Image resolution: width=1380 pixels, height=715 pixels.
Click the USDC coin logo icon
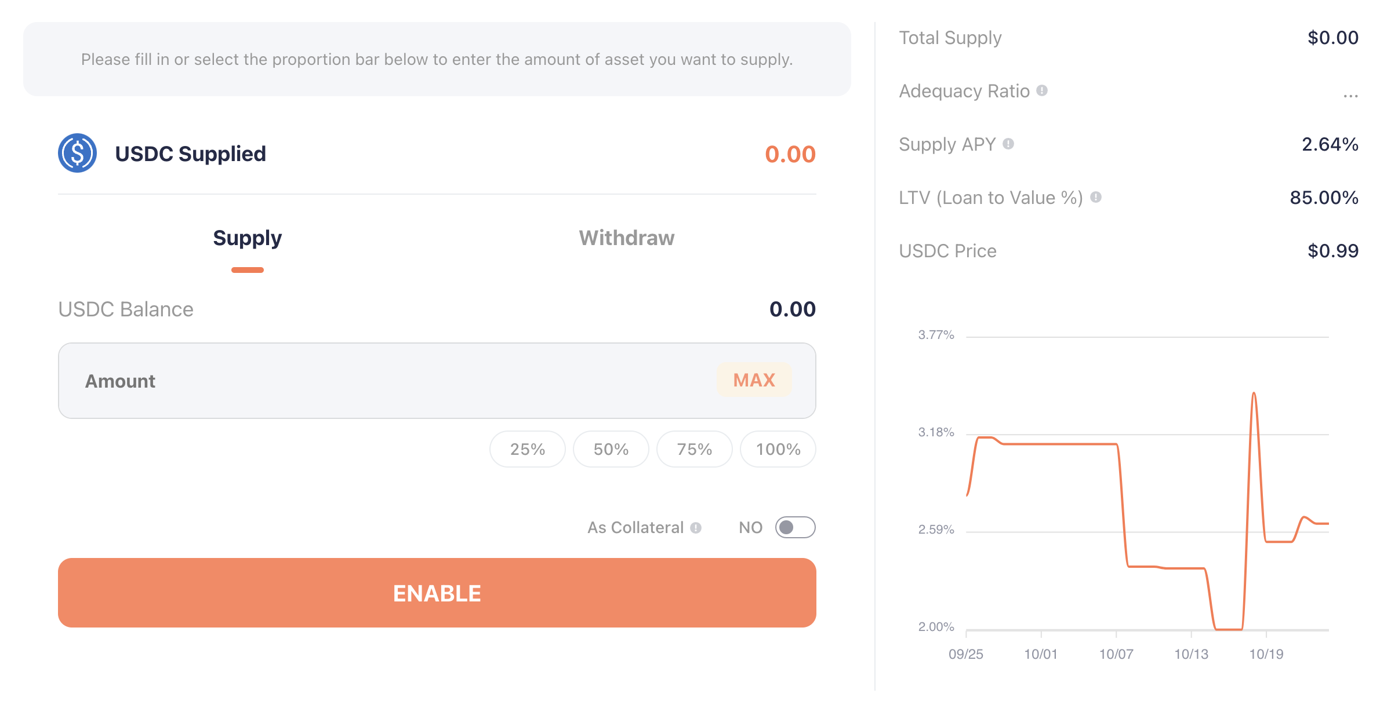(77, 154)
